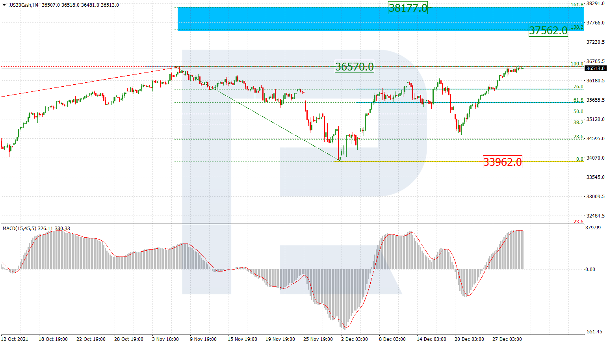The height and width of the screenshot is (344, 609).
Task: Open the chart menu triangle beside .US30Cash
Action: click(x=4, y=5)
